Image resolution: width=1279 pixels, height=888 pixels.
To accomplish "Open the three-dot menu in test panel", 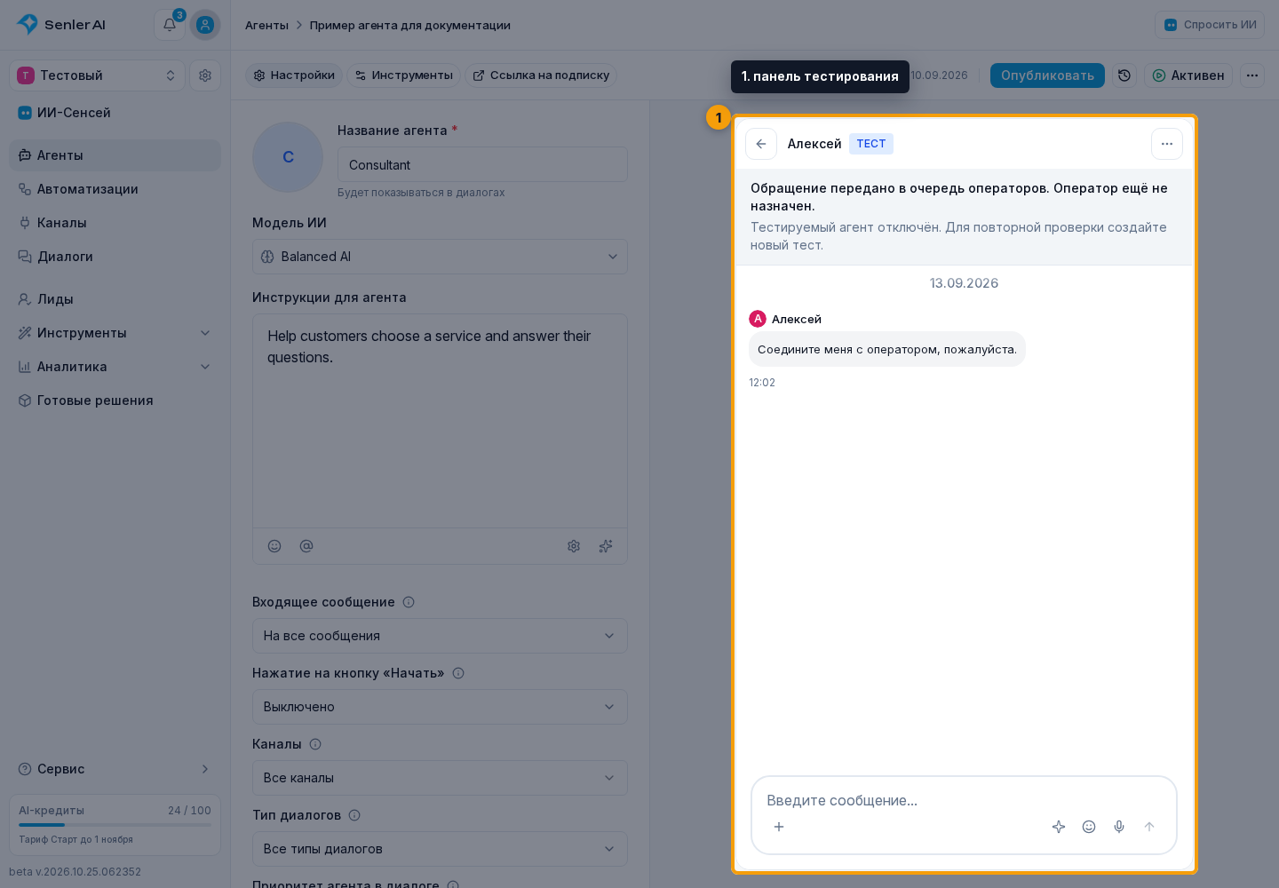I will [1167, 144].
